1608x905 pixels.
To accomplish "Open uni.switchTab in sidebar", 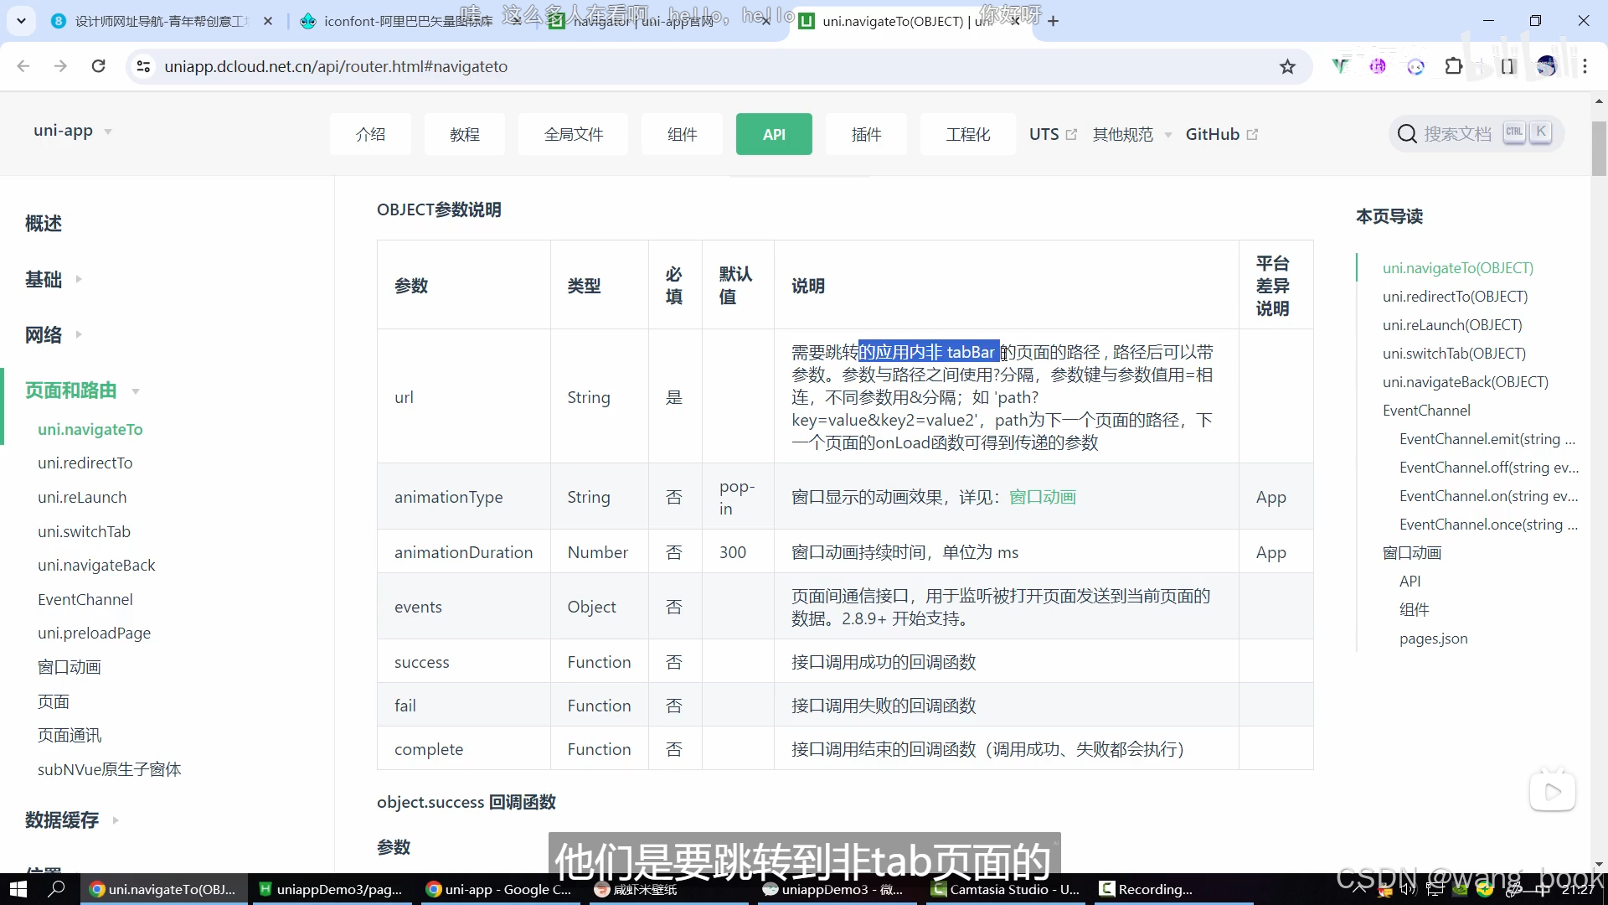I will point(84,531).
